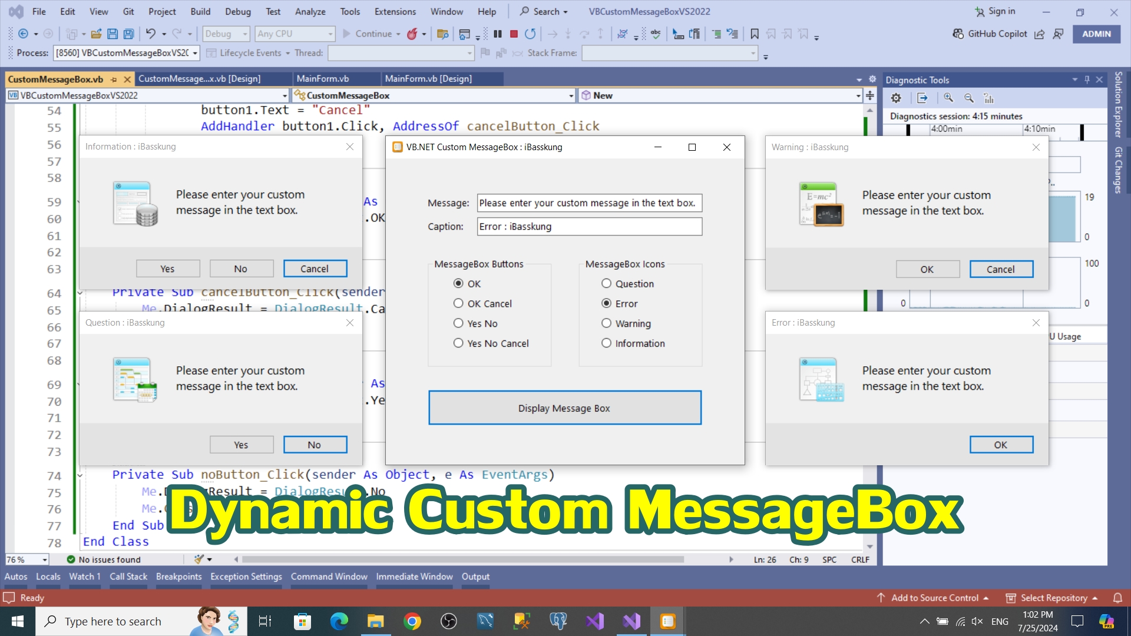Click the Display Message Box button
This screenshot has height=636, width=1131.
pyautogui.click(x=564, y=408)
